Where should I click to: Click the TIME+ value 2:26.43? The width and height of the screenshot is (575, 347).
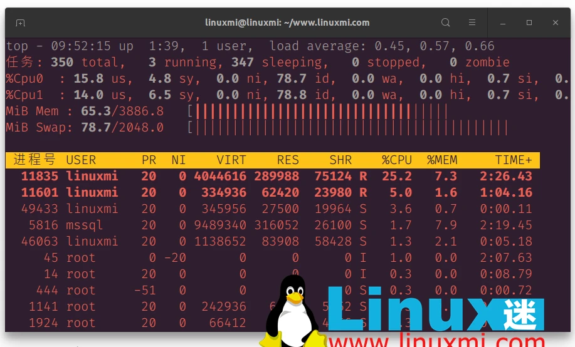coord(506,176)
